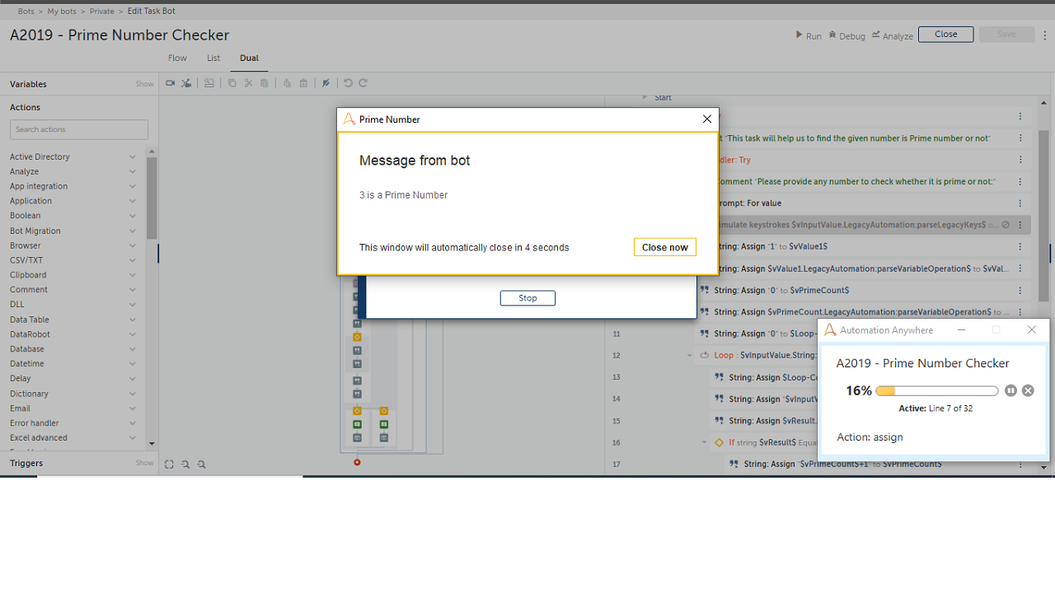Click the second zoom magnifier icon below flow
Screen dimensions: 1055x593
202,465
